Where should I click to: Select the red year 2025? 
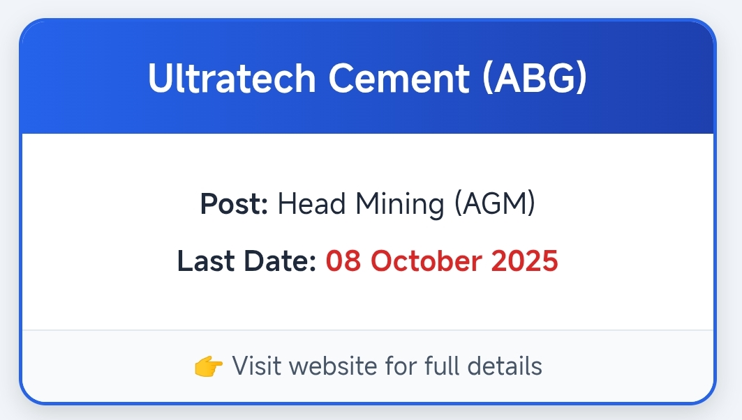(x=524, y=261)
